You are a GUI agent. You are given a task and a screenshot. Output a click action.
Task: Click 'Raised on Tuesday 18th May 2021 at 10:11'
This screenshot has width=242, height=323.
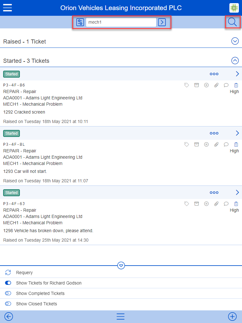click(45, 121)
